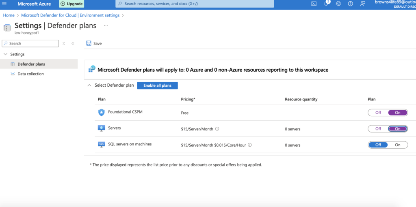Click the Resource quantity column header
416x207 pixels.
301,99
